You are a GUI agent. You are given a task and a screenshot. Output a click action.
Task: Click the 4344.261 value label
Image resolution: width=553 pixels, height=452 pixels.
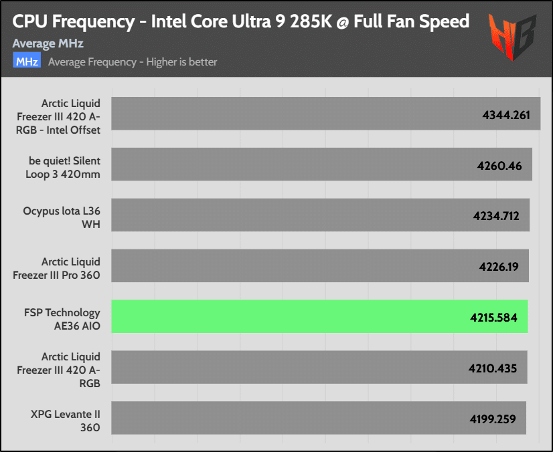click(x=506, y=115)
